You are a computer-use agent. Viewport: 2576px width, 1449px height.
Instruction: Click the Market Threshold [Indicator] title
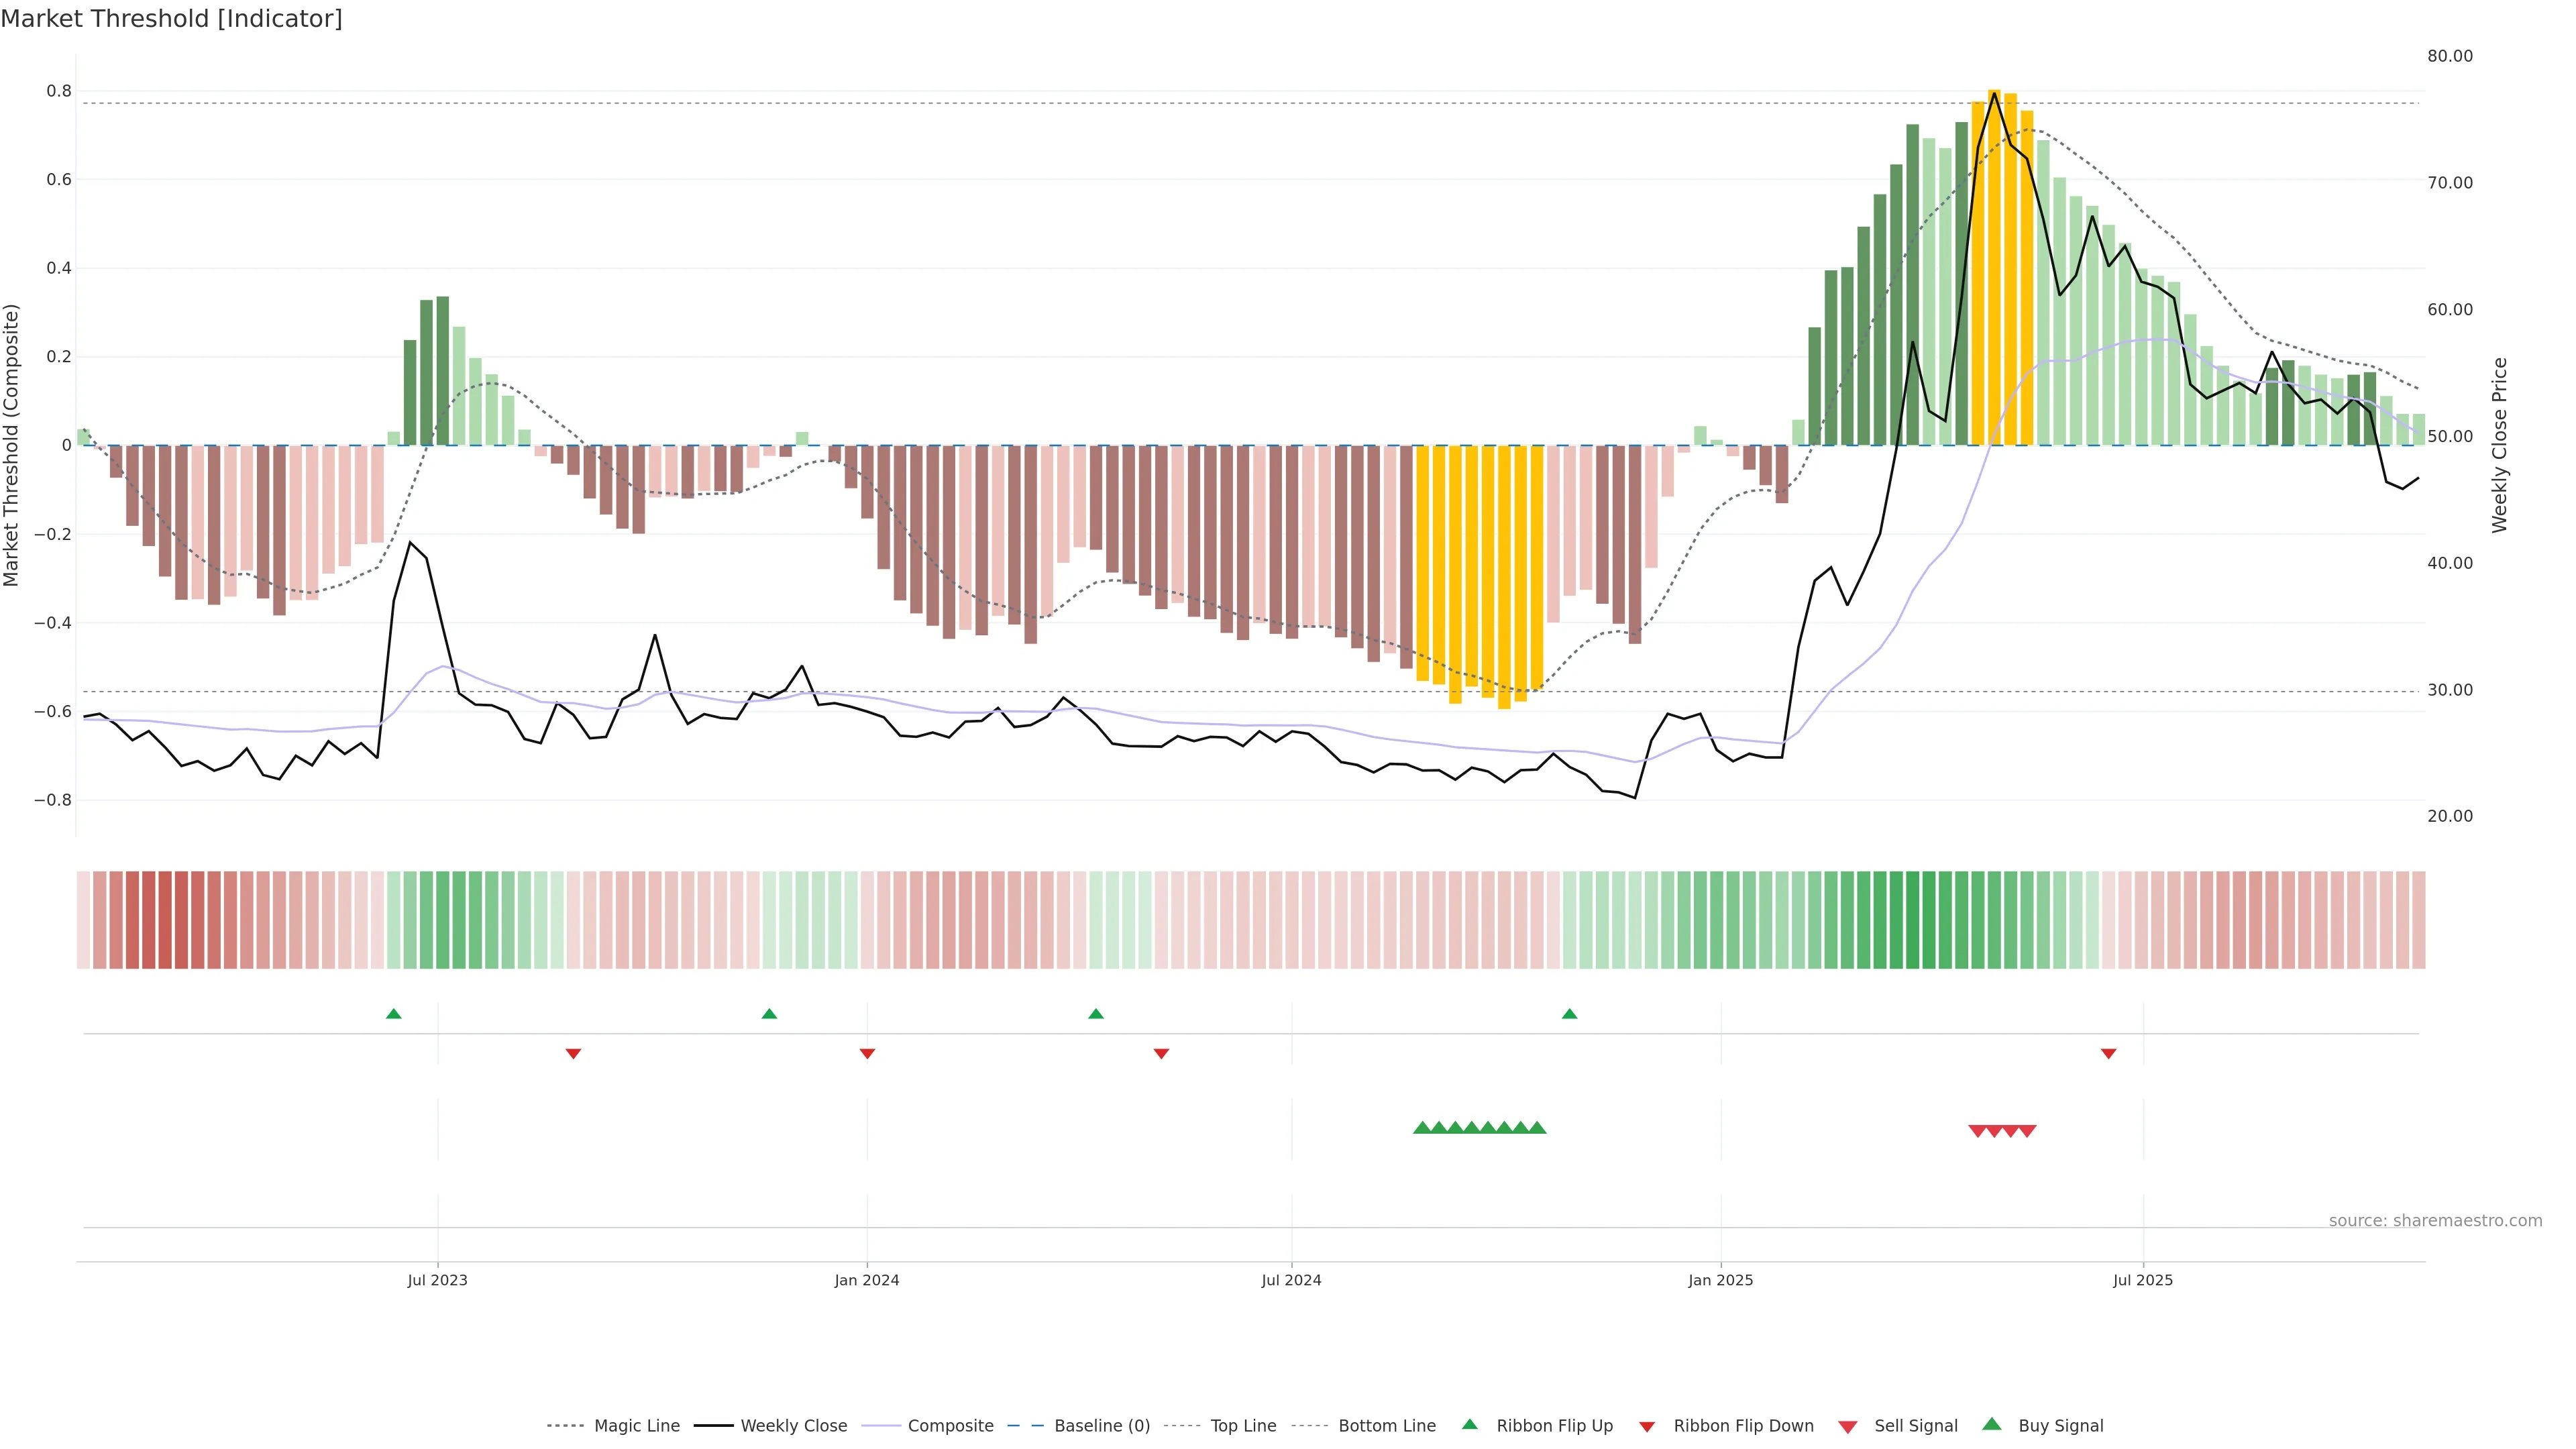pyautogui.click(x=171, y=19)
